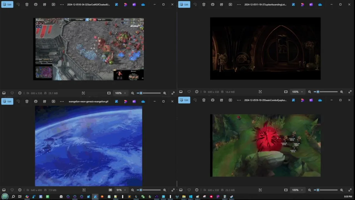Show file info for the evangelion GIF

pos(20,190)
